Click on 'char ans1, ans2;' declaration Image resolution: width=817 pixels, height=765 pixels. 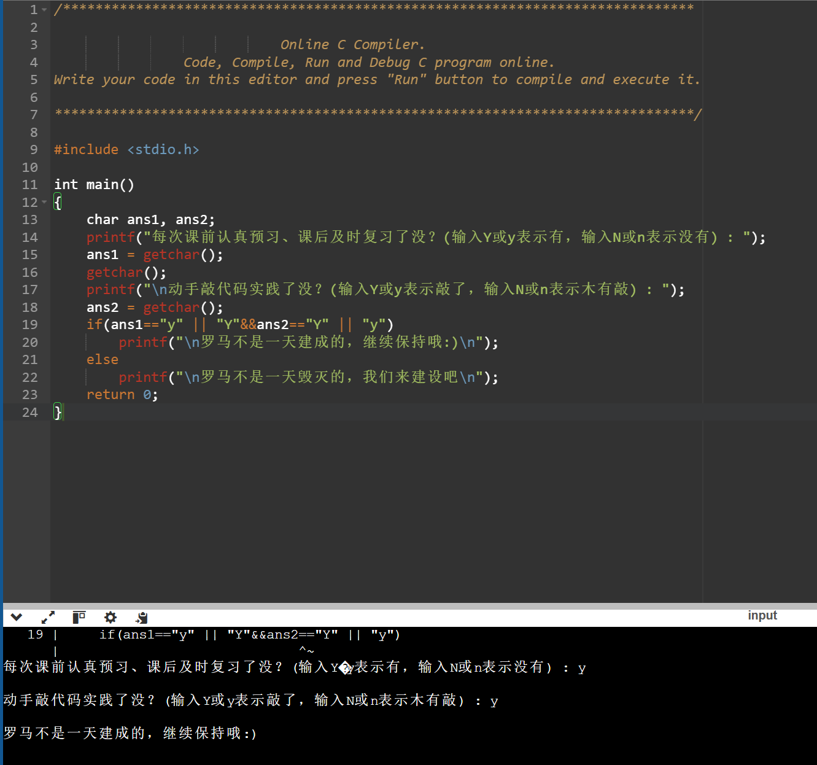point(150,220)
